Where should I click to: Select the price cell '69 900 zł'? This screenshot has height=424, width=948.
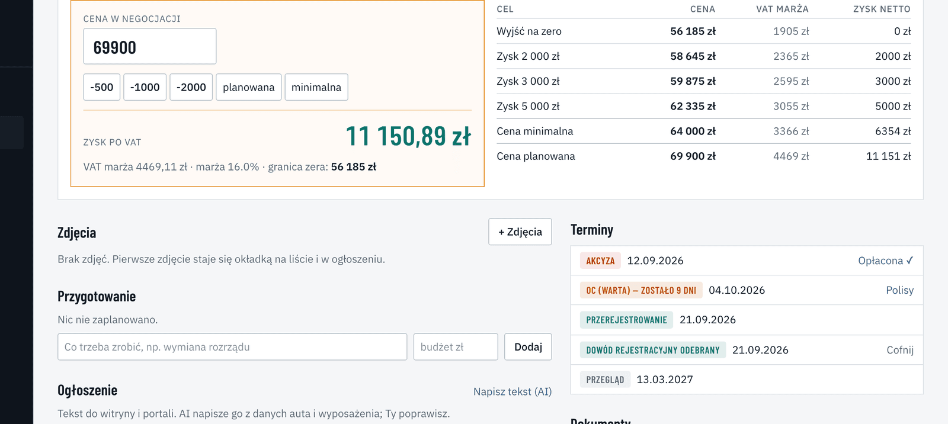(693, 156)
